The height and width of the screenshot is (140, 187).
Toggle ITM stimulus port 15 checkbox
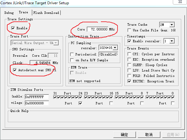[x=117, y=97]
